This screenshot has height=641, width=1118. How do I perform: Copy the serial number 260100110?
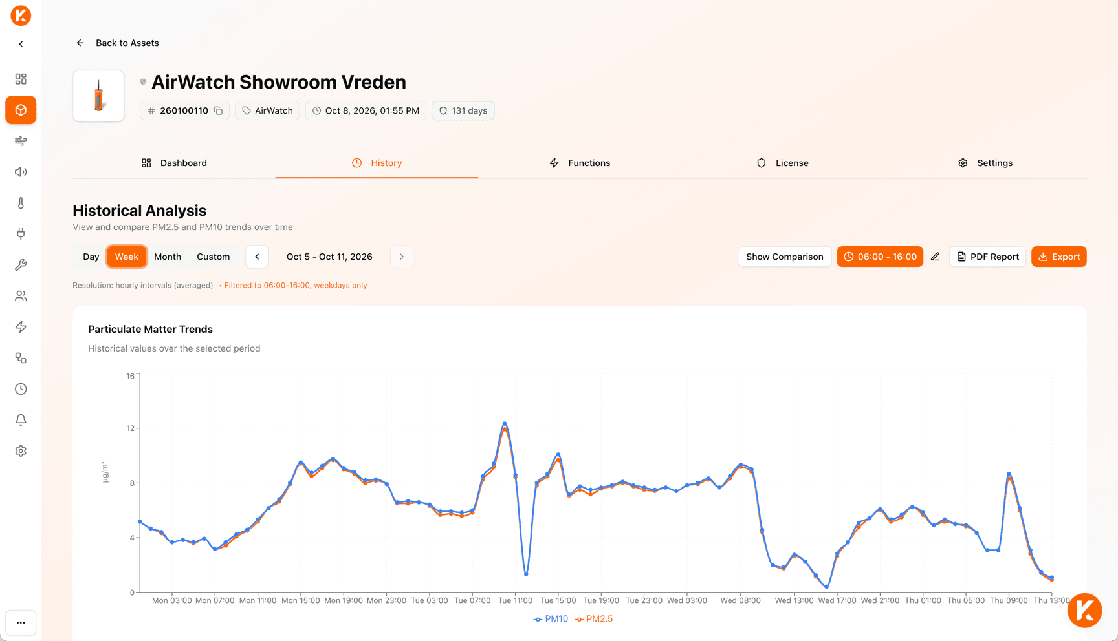219,110
